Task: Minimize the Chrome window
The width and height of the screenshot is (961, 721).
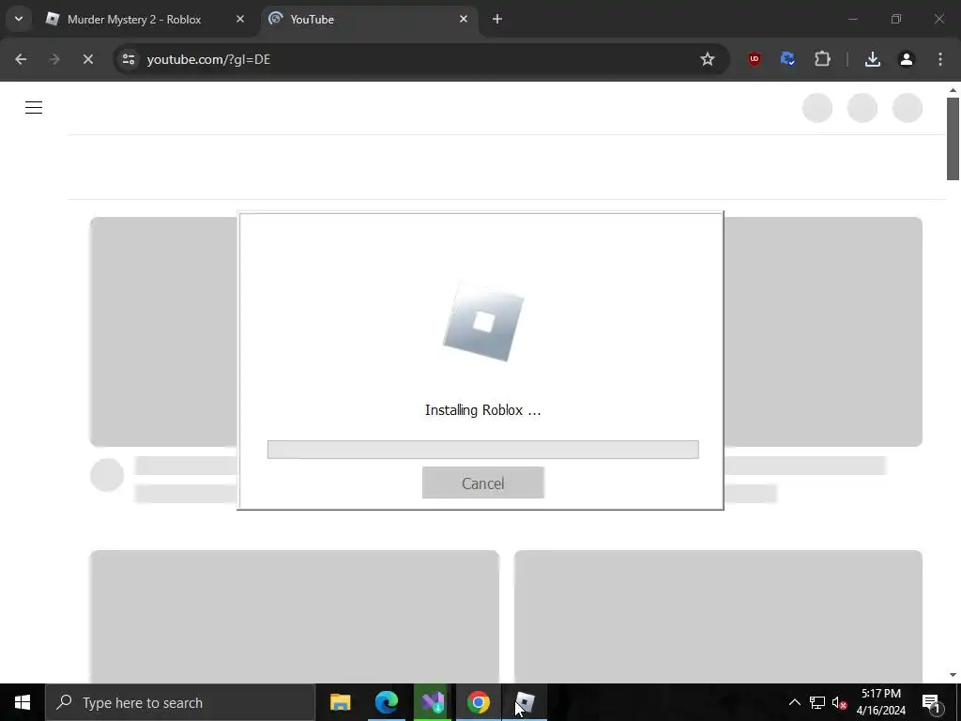Action: pyautogui.click(x=852, y=19)
